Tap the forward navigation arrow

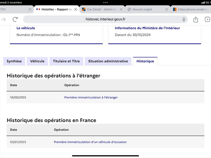pyautogui.click(x=3, y=19)
